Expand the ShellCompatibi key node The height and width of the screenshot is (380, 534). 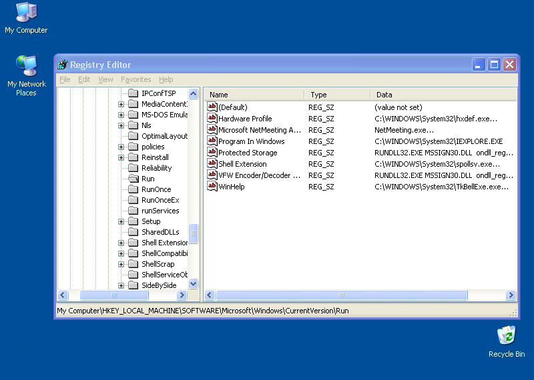[121, 253]
